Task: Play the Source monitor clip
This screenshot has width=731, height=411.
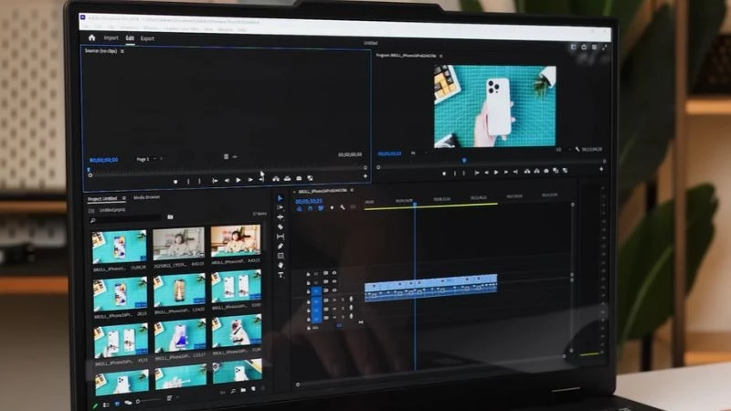Action: pyautogui.click(x=238, y=180)
